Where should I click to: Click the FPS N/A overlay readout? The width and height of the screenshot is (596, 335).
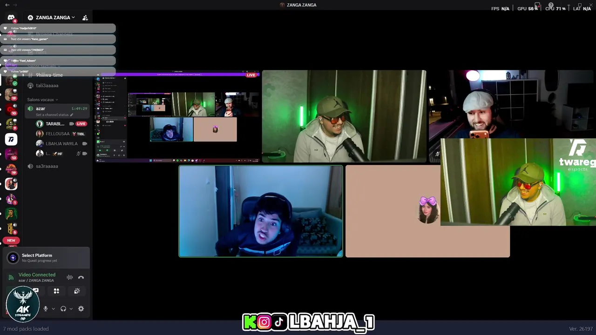pos(500,8)
